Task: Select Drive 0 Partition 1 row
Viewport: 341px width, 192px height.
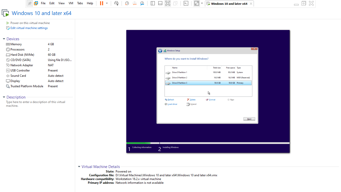Action: click(x=208, y=72)
